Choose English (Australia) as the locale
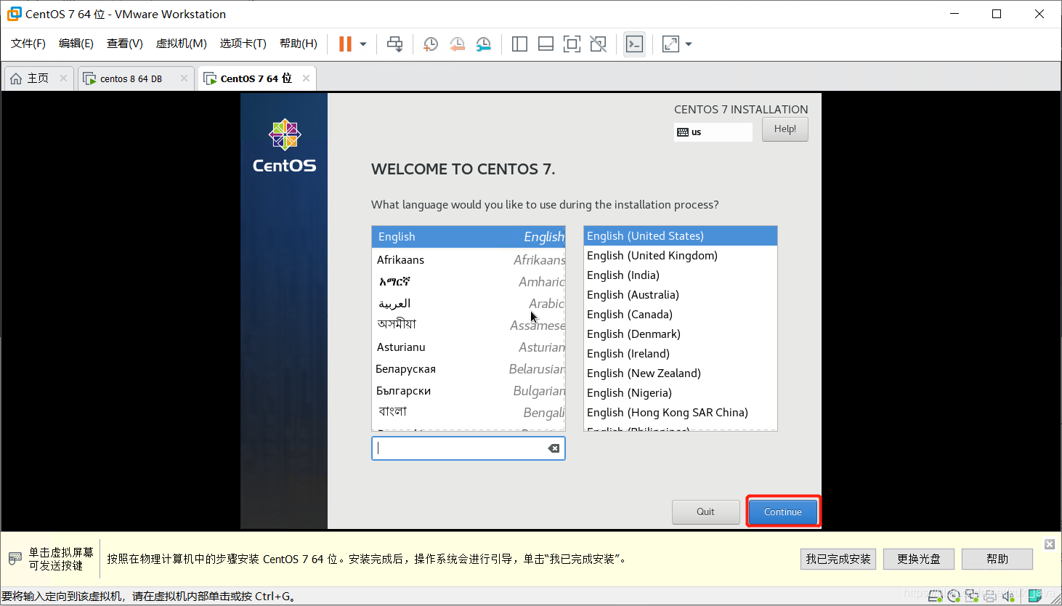This screenshot has height=606, width=1062. tap(633, 294)
